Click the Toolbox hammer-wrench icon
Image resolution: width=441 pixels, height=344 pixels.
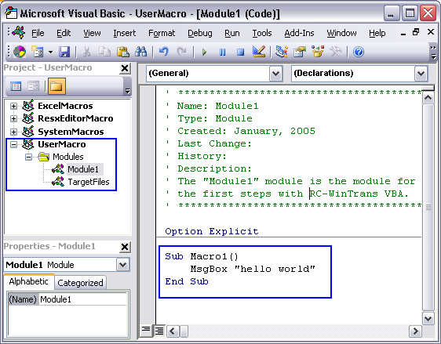(x=336, y=52)
